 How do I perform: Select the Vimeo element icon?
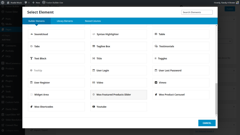[x=156, y=82]
